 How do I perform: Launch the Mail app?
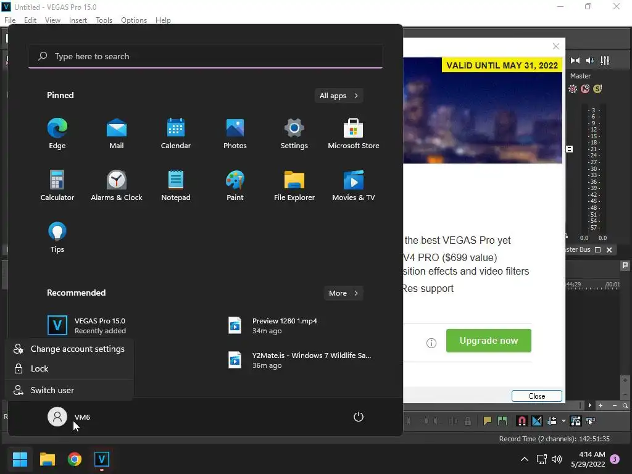[x=117, y=133]
